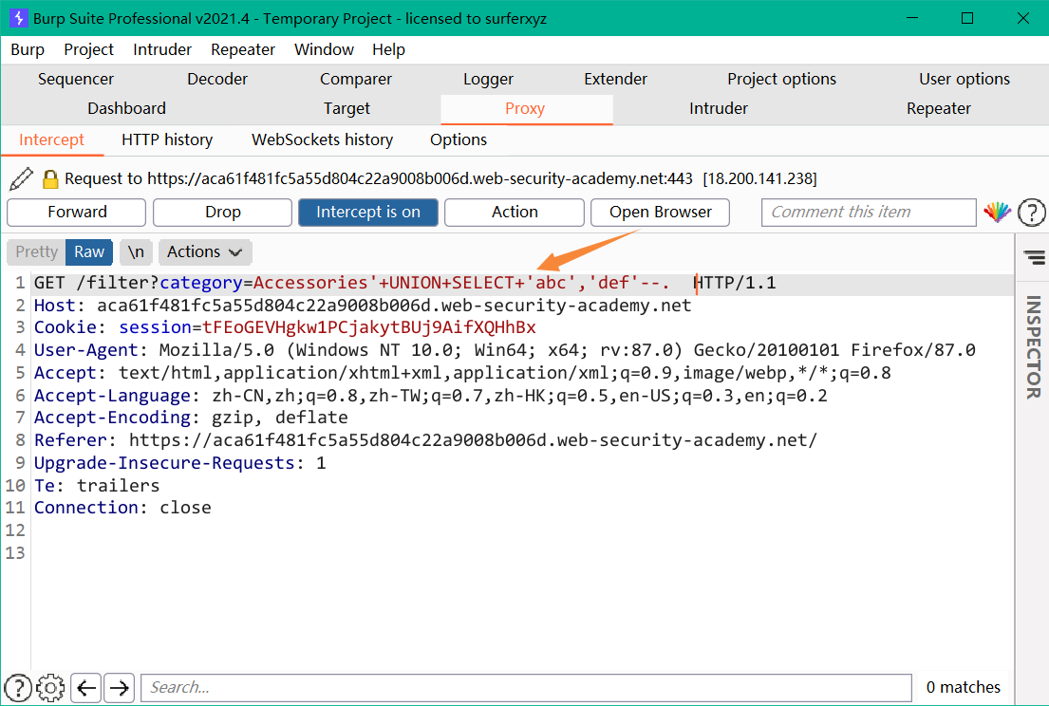Click the padlock HTTPS icon
Viewport: 1049px width, 706px height.
[x=50, y=179]
